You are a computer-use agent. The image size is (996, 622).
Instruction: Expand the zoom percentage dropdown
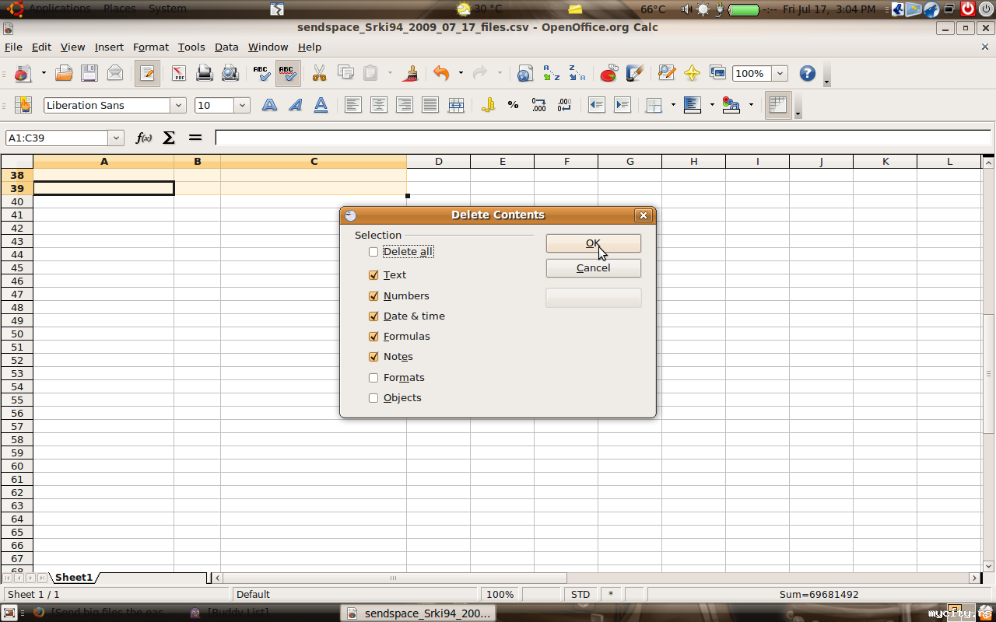coord(780,74)
